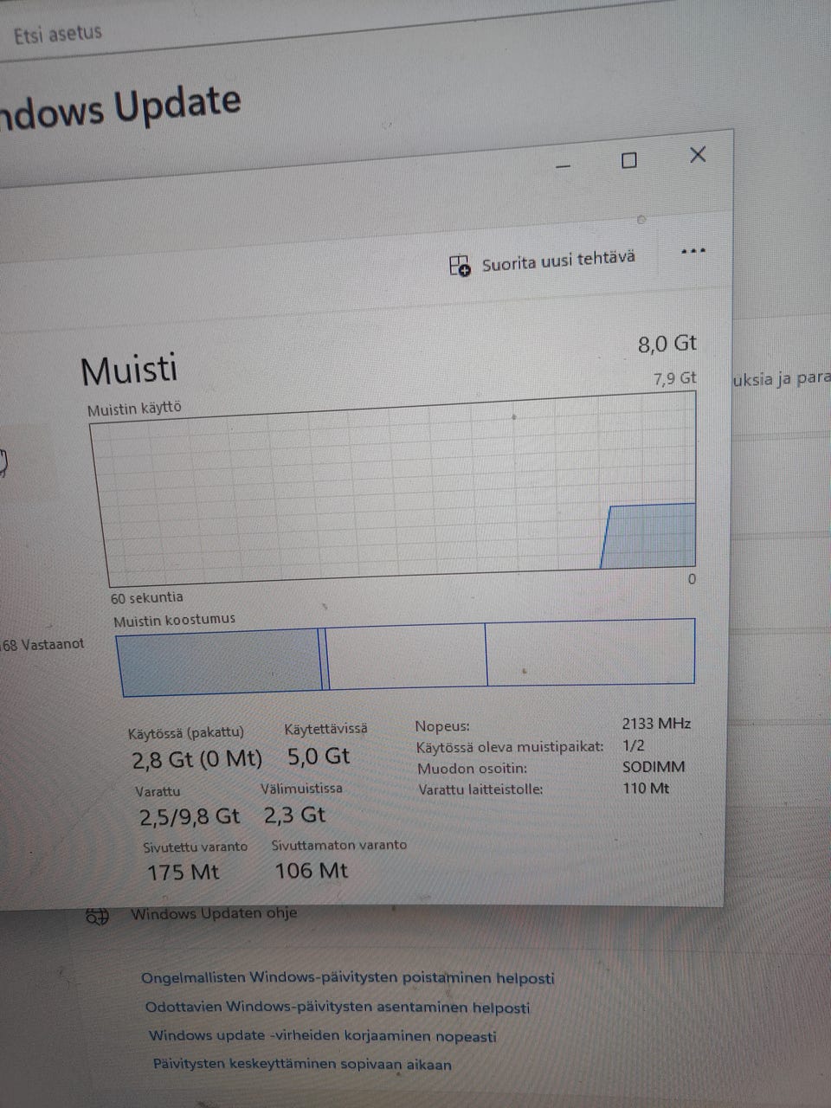Screen dimensions: 831x1108
Task: Click the 2,3 Gt cached value
Action: coord(294,815)
